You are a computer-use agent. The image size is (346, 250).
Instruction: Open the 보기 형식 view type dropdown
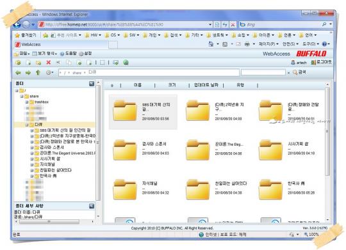click(x=45, y=54)
